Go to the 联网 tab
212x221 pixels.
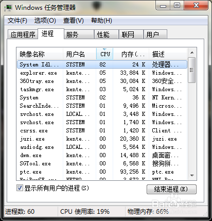pos(131,35)
